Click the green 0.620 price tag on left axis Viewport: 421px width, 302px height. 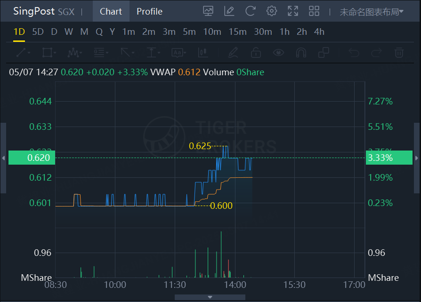coord(32,158)
